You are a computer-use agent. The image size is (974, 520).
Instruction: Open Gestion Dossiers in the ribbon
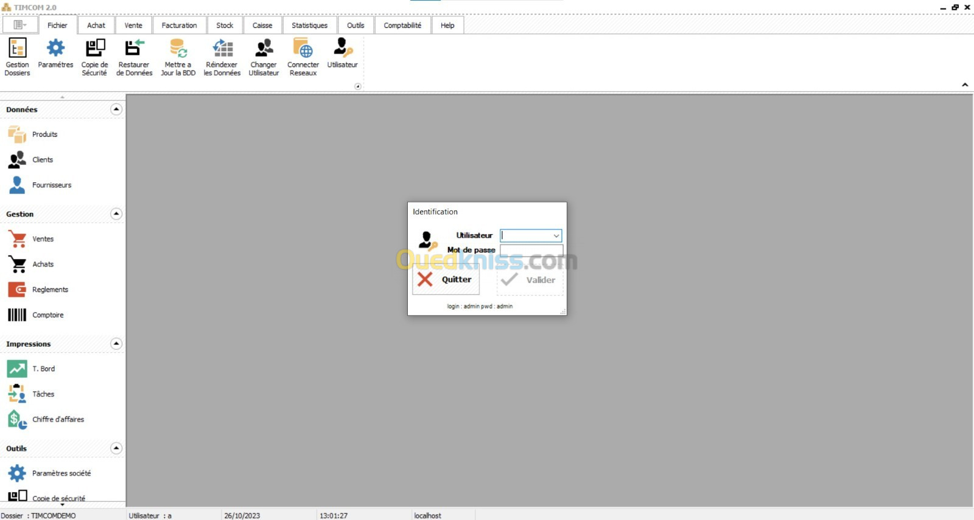click(x=17, y=57)
